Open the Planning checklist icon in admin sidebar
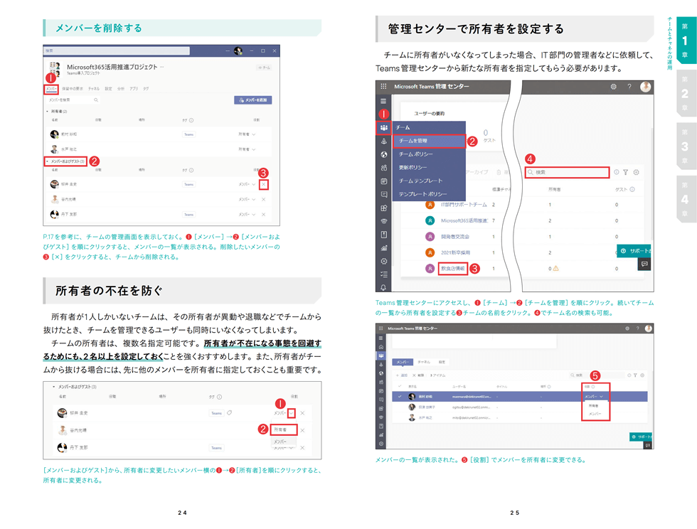 pyautogui.click(x=383, y=274)
